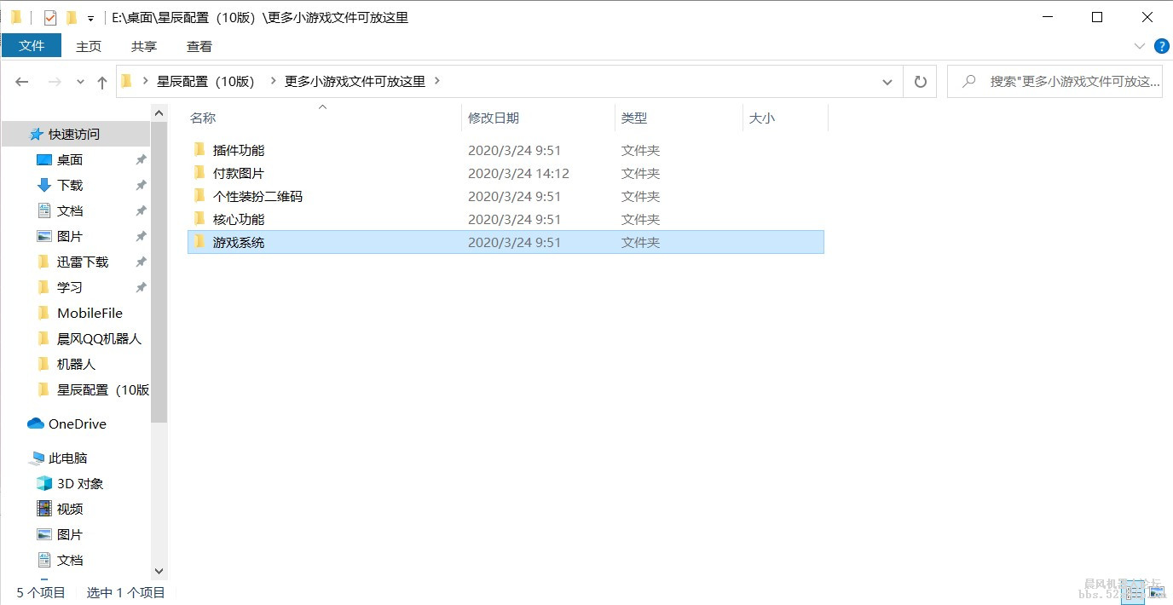
Task: Open the 下载 folder in the sidebar
Action: [x=69, y=185]
